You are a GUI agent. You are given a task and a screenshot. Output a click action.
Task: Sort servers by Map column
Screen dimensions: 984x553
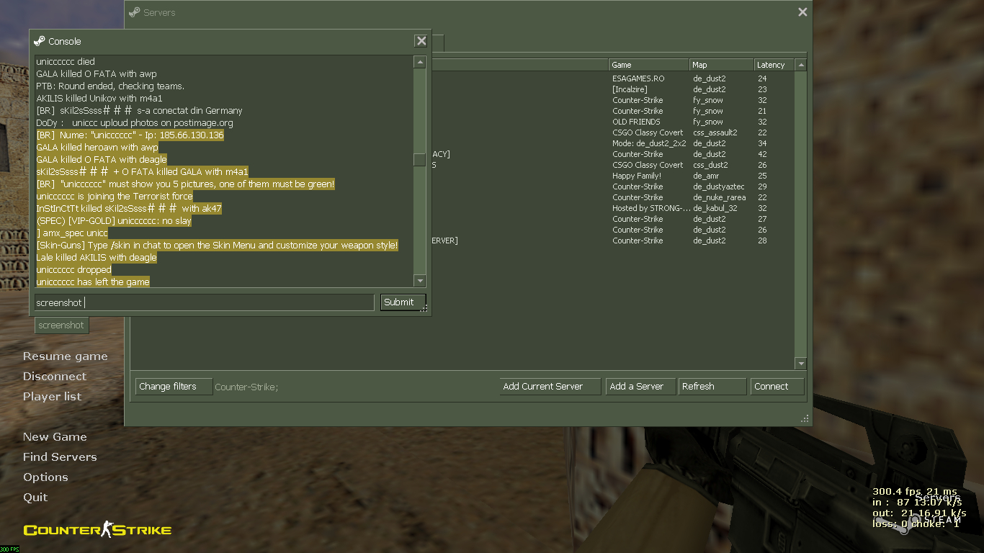tap(722, 65)
